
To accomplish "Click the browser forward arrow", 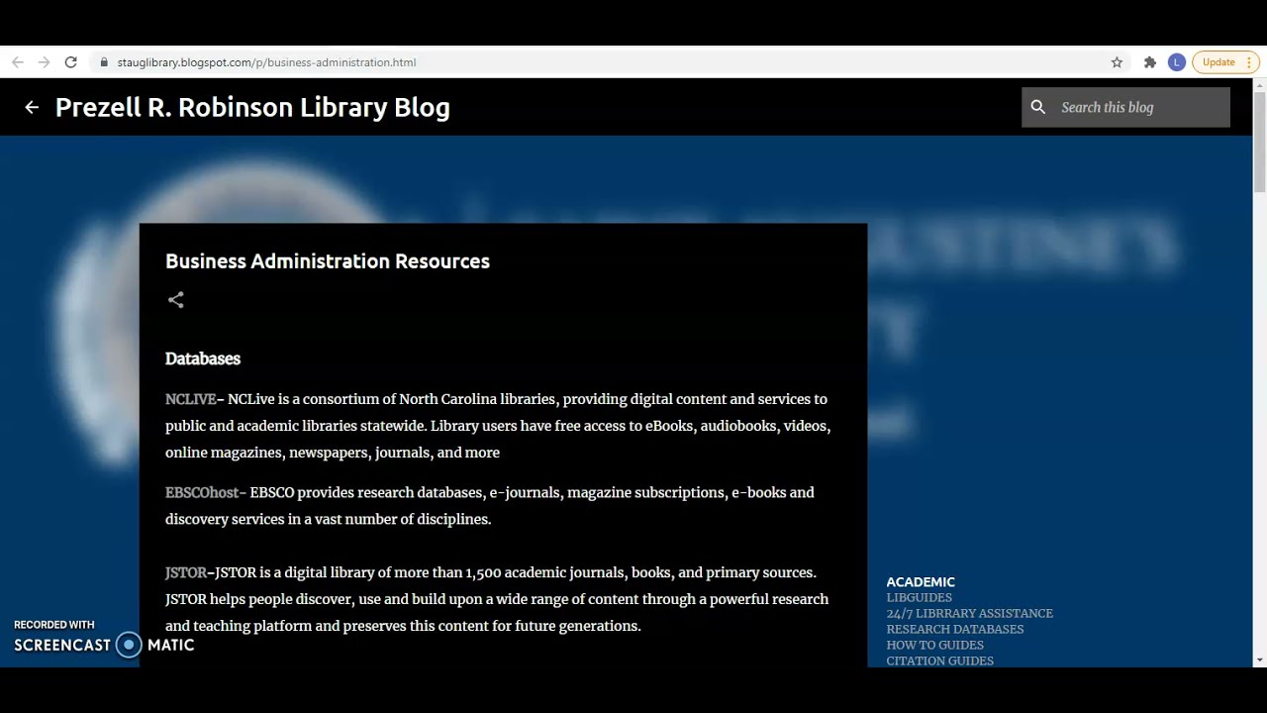I will click(44, 62).
